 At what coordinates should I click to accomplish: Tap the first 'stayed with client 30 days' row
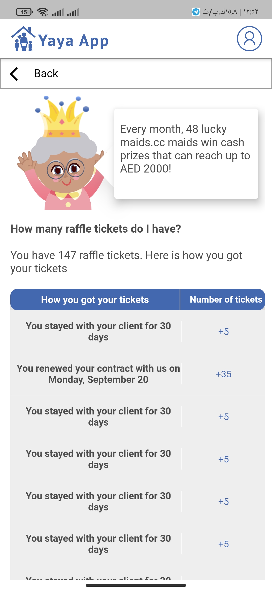98,331
